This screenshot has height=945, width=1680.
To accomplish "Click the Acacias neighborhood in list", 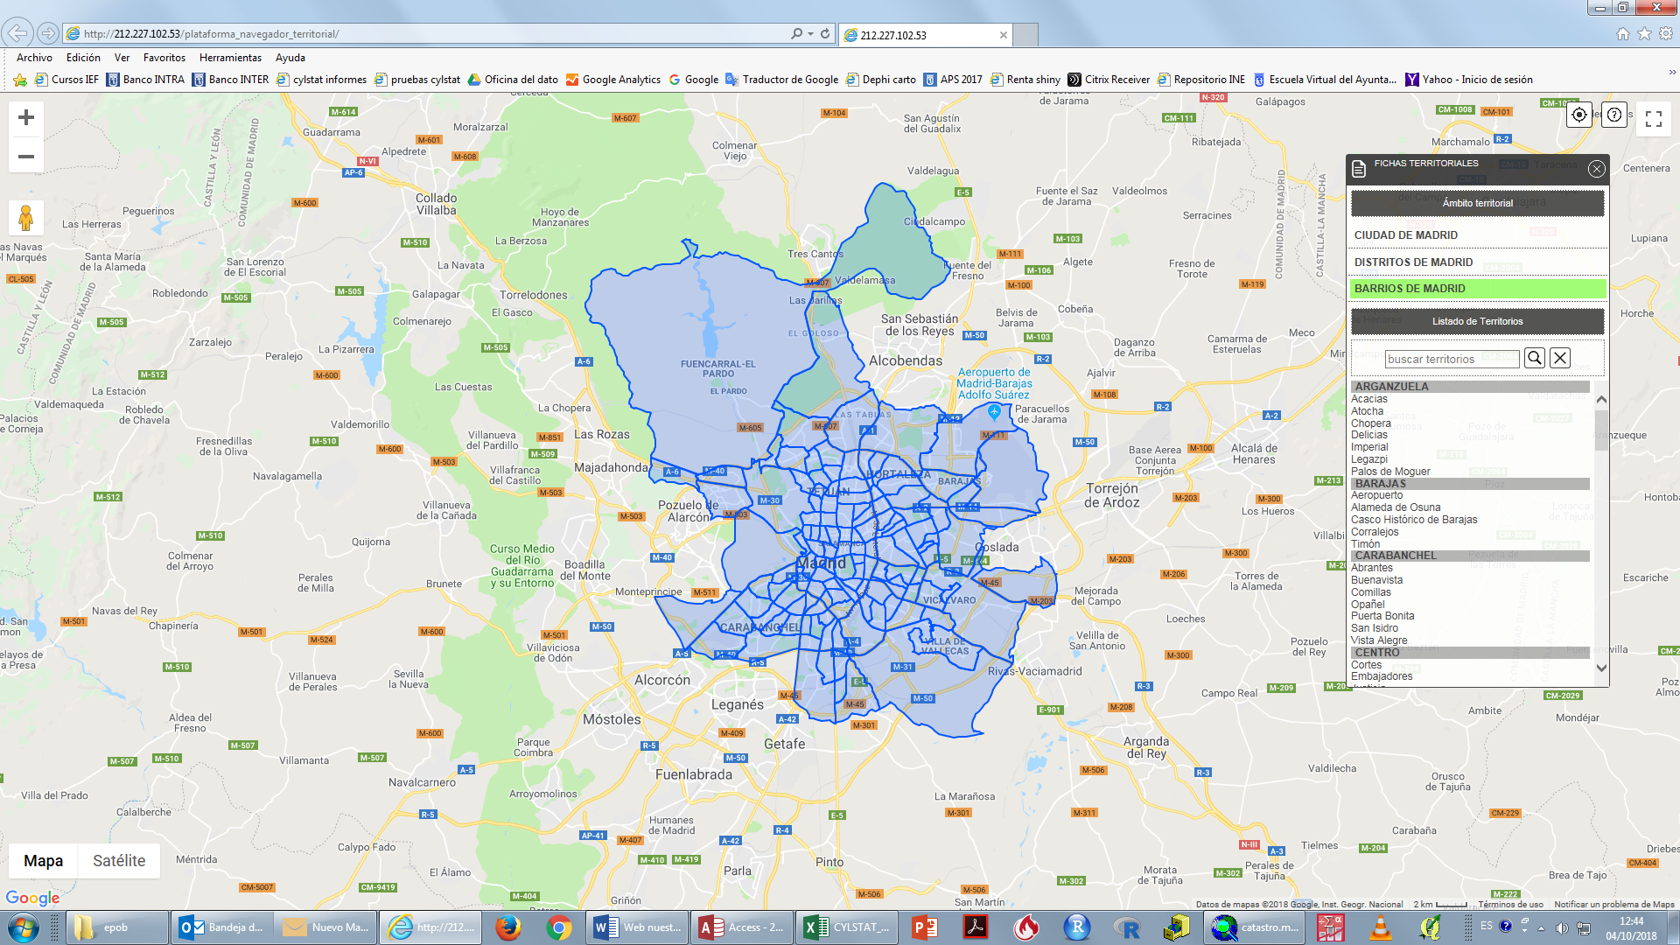I will [1369, 399].
